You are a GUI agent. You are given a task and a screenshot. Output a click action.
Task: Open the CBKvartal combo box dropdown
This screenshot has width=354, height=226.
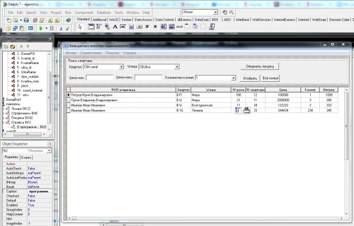[121, 67]
